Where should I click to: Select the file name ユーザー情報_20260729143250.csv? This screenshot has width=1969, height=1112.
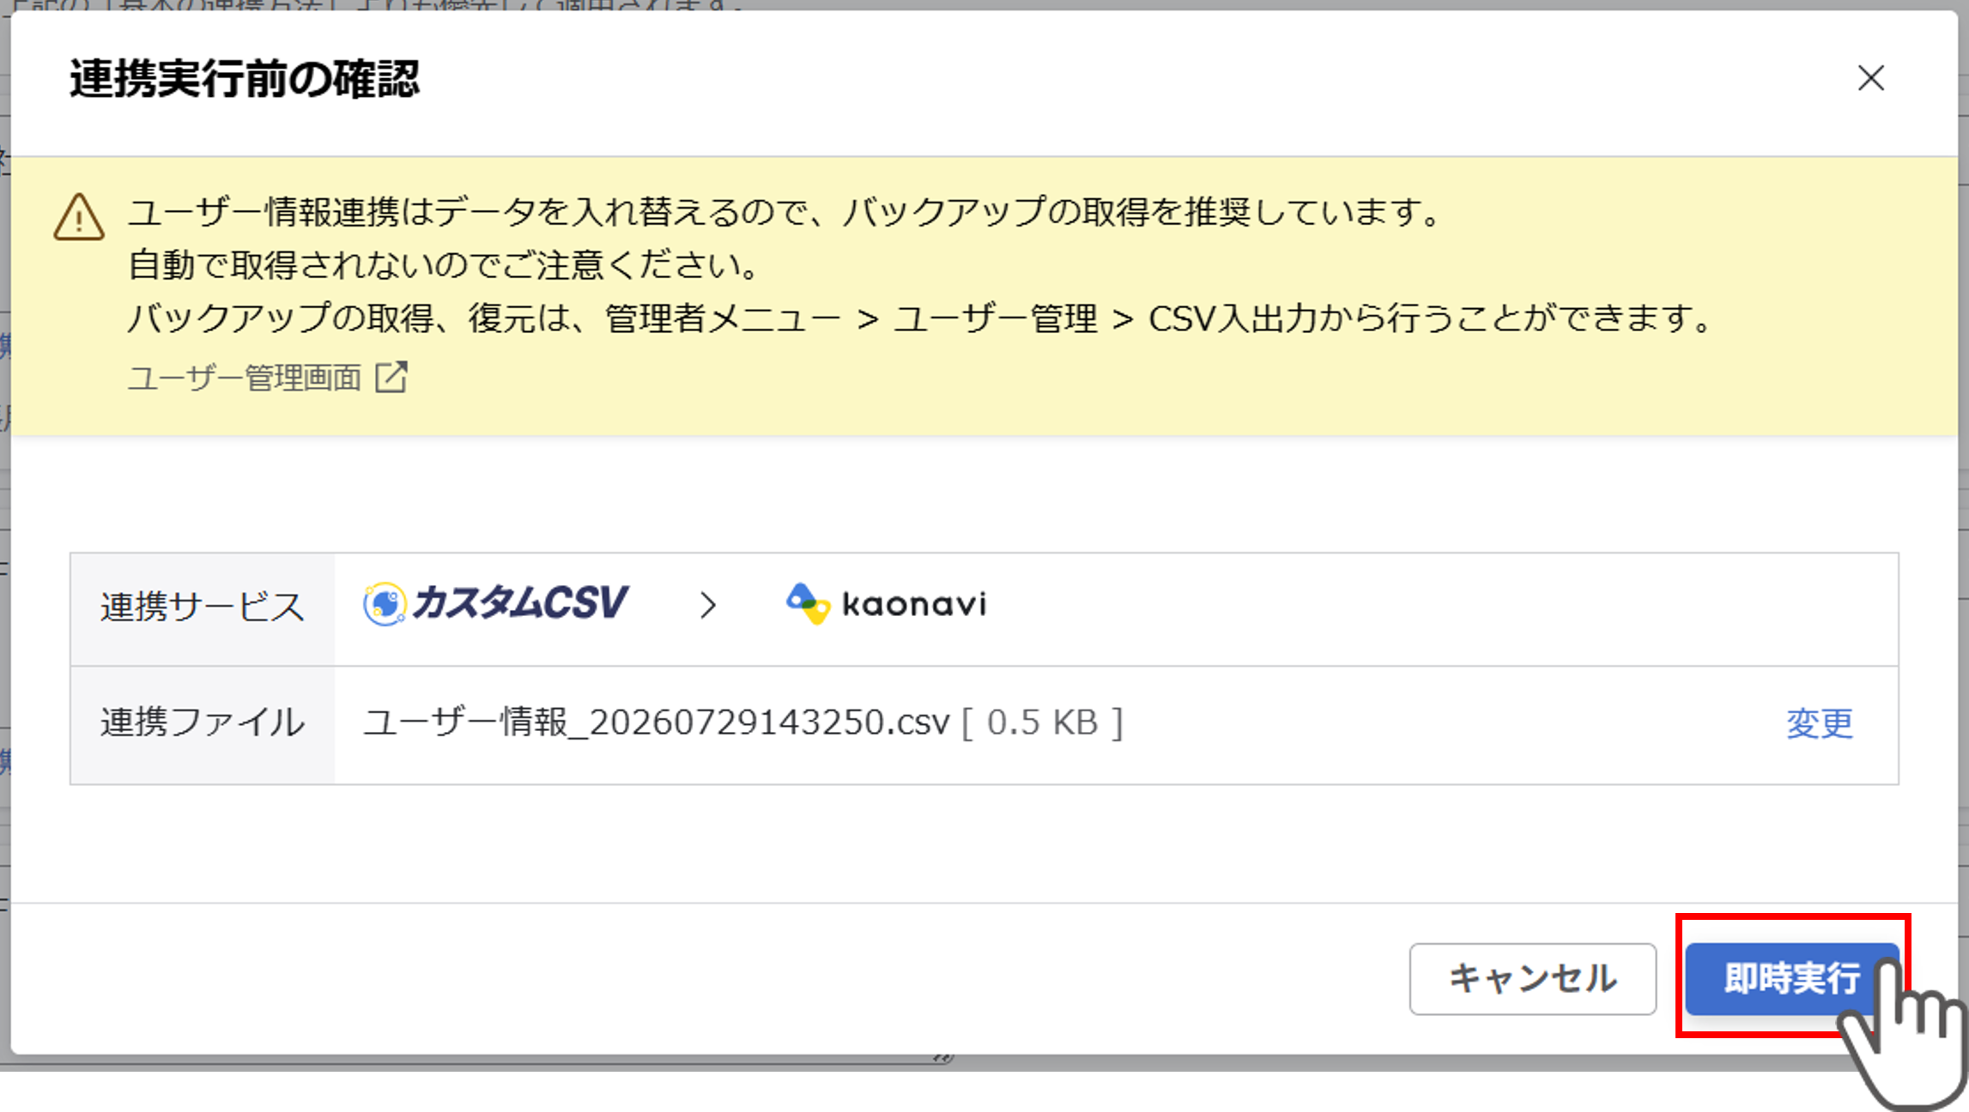coord(657,722)
